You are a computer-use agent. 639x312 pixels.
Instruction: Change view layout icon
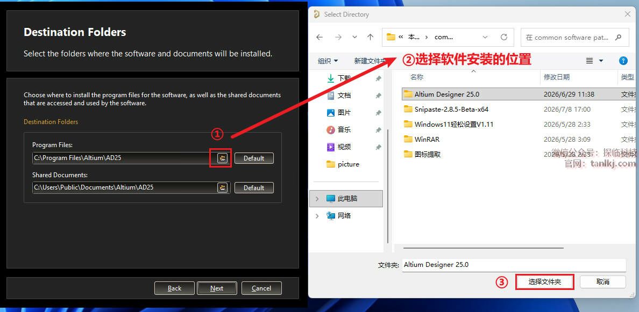coord(590,61)
